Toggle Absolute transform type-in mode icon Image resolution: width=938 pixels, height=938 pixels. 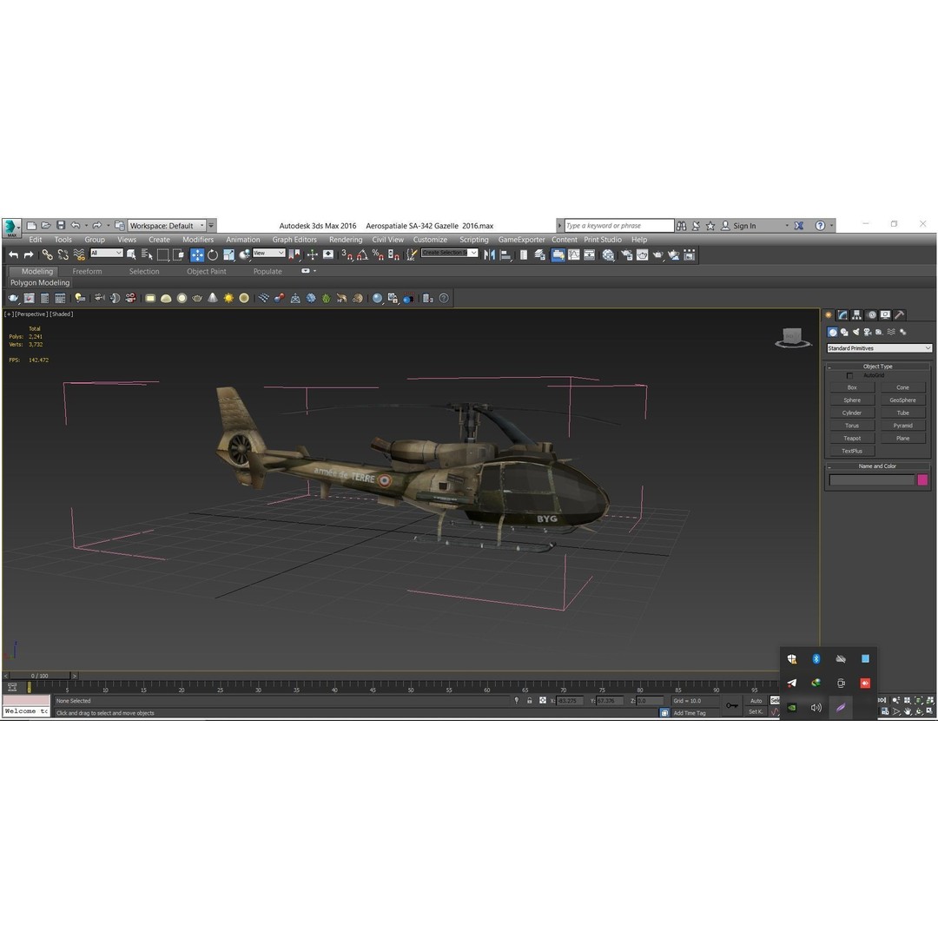543,700
